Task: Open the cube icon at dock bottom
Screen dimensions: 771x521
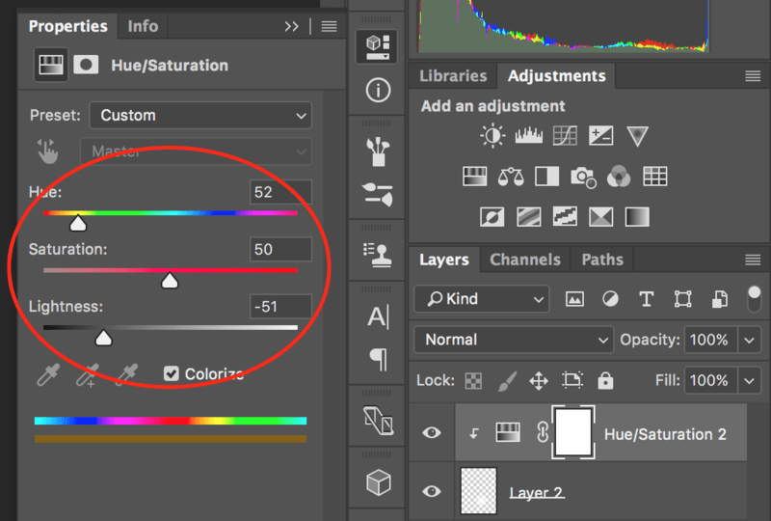Action: tap(378, 482)
